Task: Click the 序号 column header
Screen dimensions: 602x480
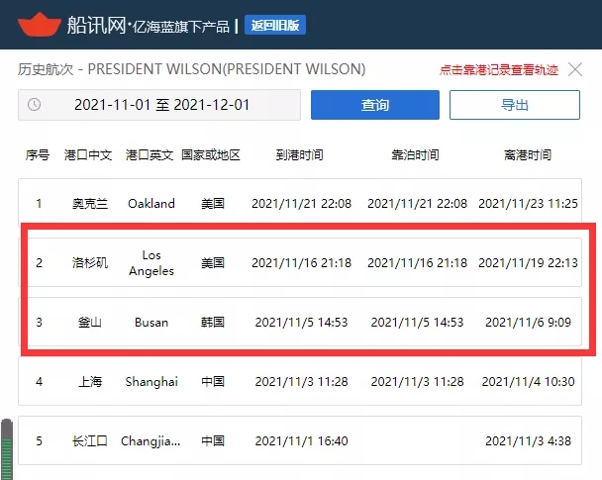Action: coord(38,155)
